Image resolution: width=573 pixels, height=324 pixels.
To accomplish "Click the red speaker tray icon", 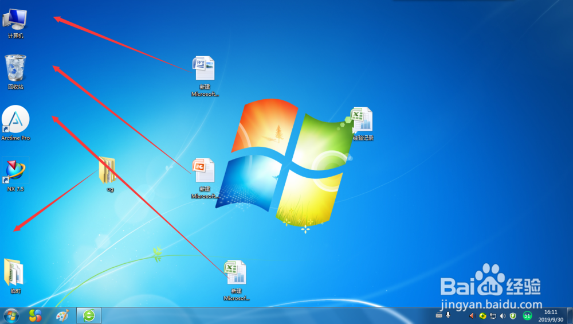I will point(472,315).
